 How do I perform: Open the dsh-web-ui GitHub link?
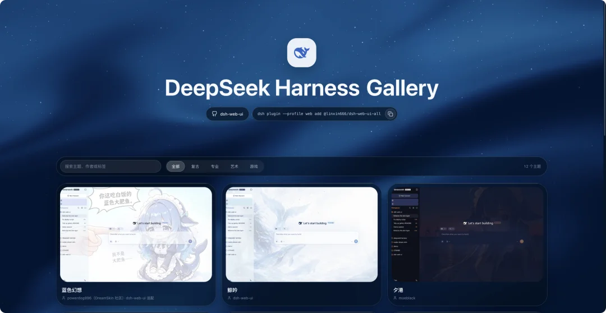coord(227,114)
